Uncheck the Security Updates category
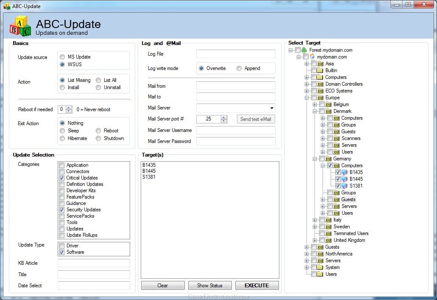This screenshot has height=300, width=437. (62, 210)
